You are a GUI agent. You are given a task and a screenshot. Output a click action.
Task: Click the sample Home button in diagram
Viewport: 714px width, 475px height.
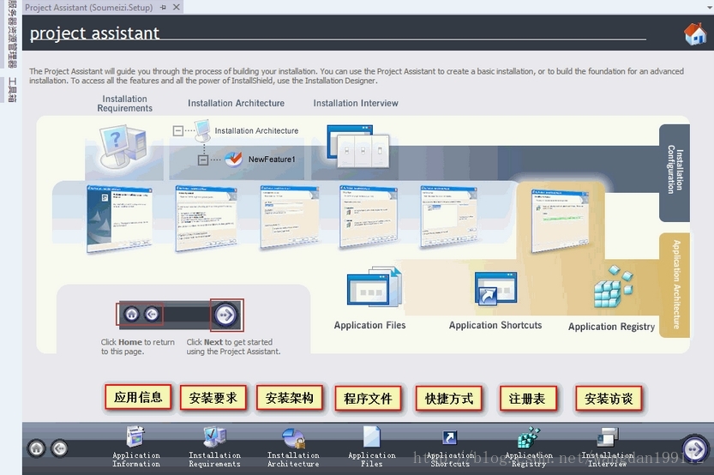tap(132, 314)
